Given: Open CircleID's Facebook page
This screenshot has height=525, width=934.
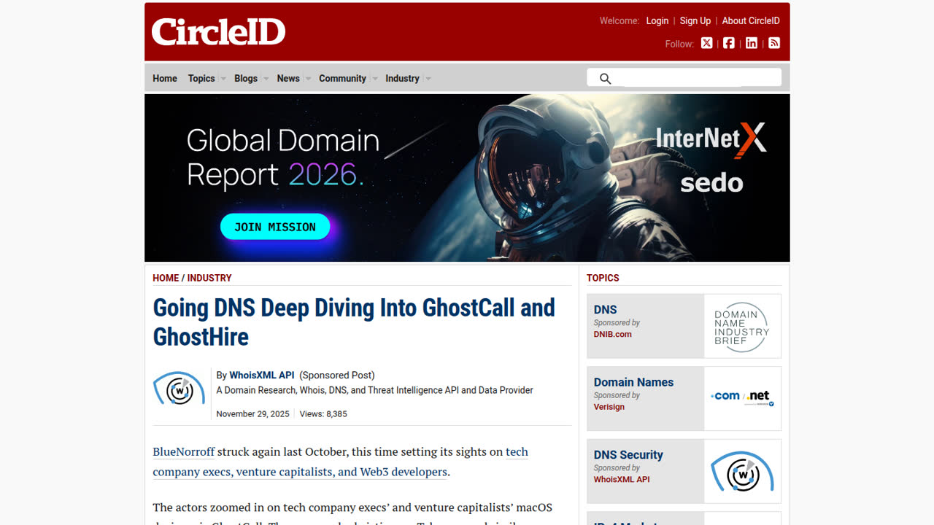Looking at the screenshot, I should pos(729,43).
